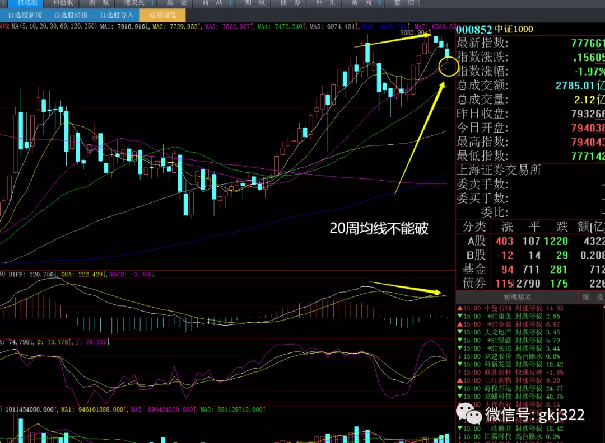Click red up-triangle beside 中曼石油 alert
This screenshot has height=443, width=605.
point(460,308)
